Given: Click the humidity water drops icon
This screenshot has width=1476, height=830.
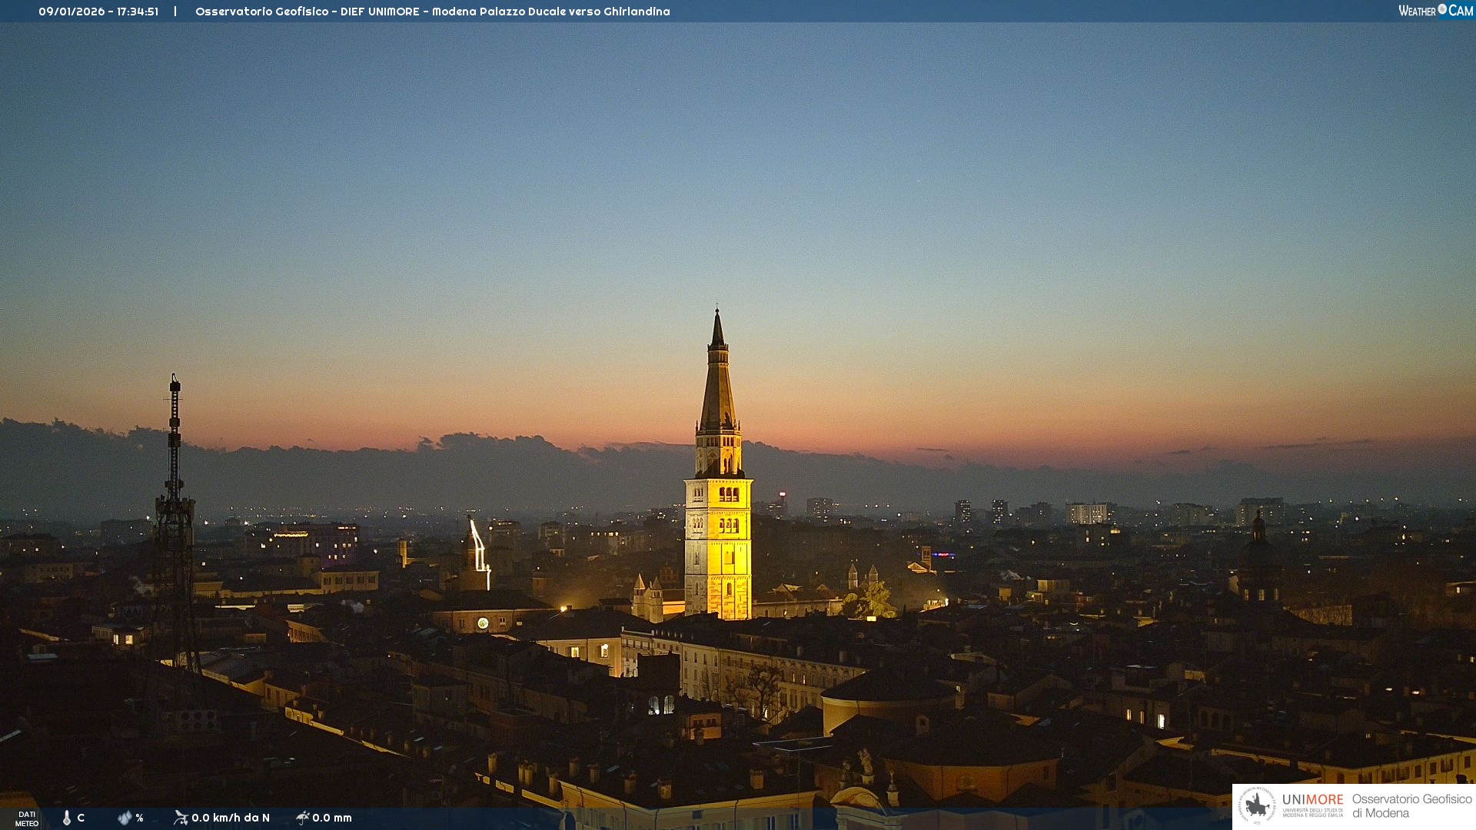Looking at the screenshot, I should coord(125,818).
